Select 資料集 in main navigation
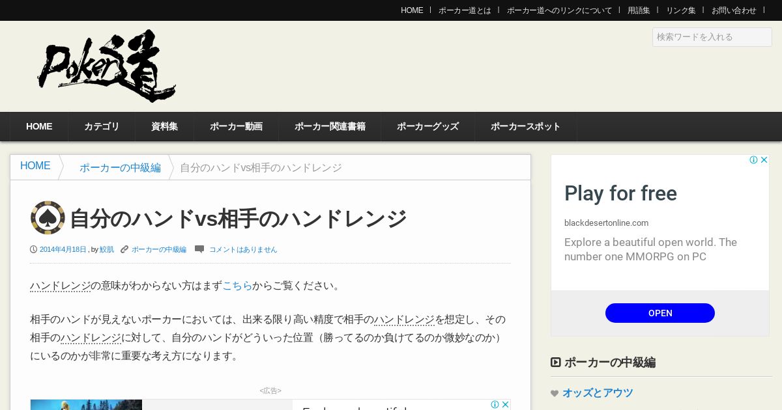This screenshot has height=410, width=782. [164, 127]
